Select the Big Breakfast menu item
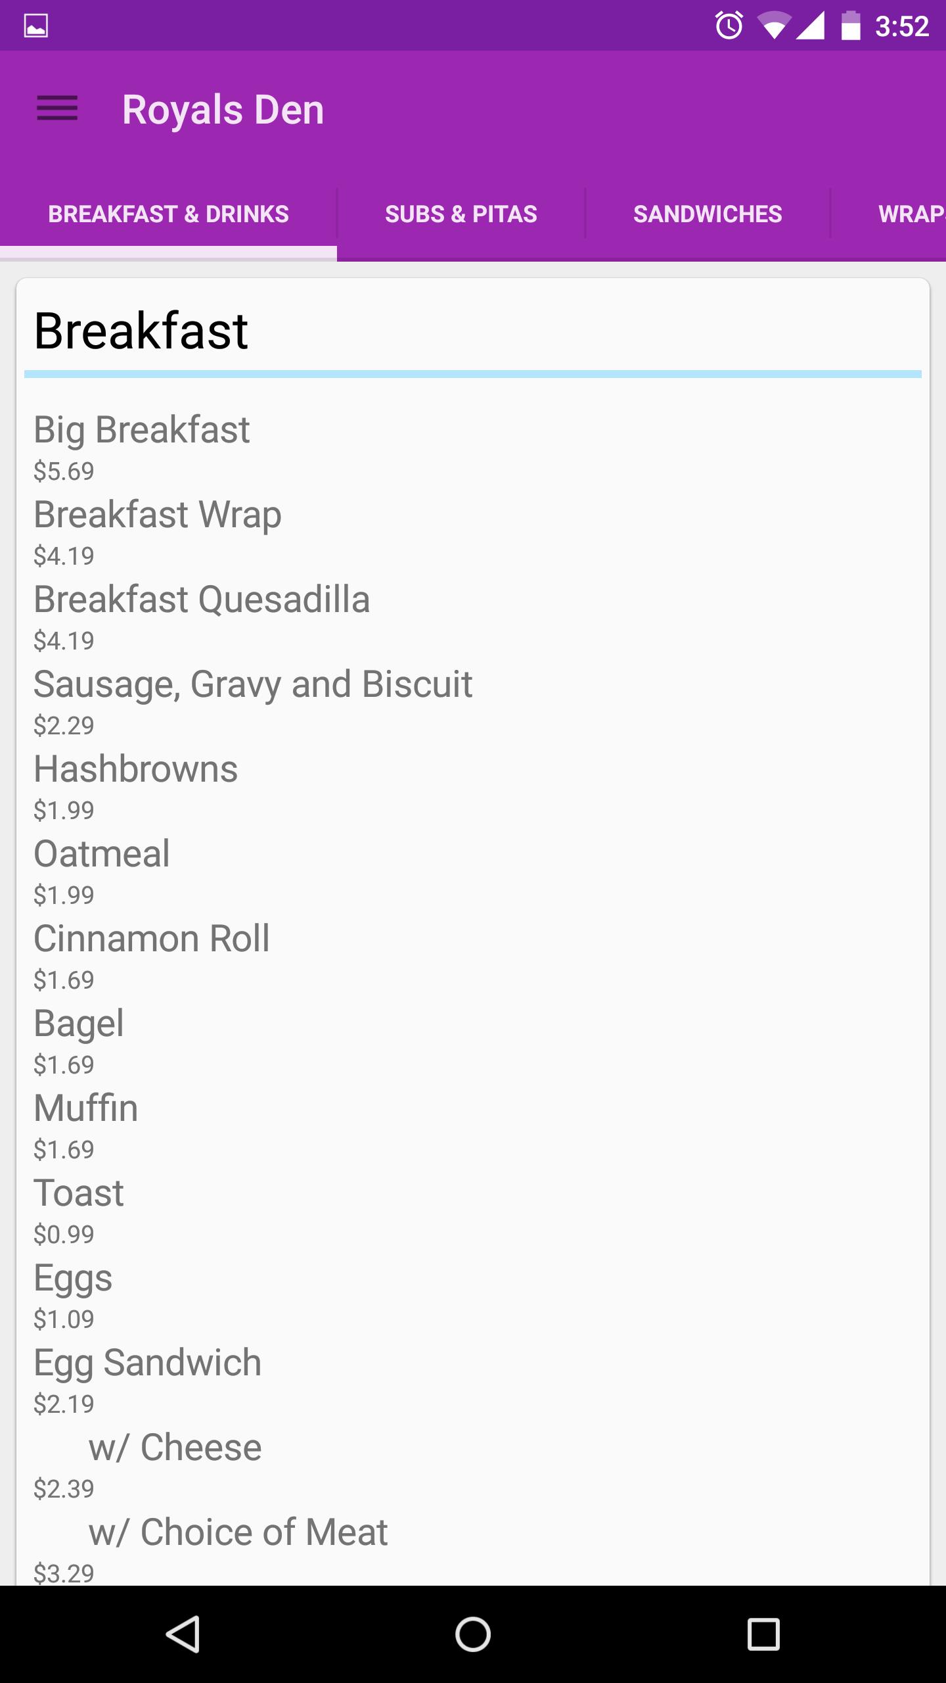Viewport: 946px width, 1683px height. coord(142,431)
